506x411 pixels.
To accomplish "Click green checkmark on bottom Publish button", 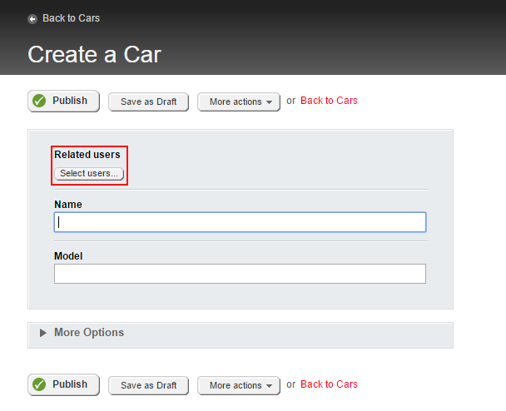I will (39, 384).
